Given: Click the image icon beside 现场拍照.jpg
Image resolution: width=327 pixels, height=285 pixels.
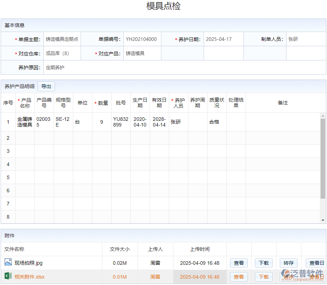Looking at the screenshot, I should point(8,263).
